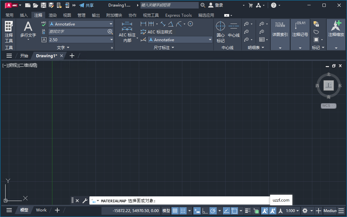Toggle object snap tracking on
This screenshot has height=217, width=347.
pyautogui.click(x=227, y=210)
